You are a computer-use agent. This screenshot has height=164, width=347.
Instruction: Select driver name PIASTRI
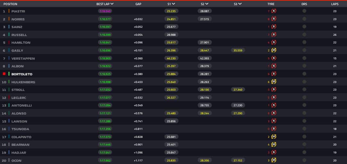(x=18, y=11)
